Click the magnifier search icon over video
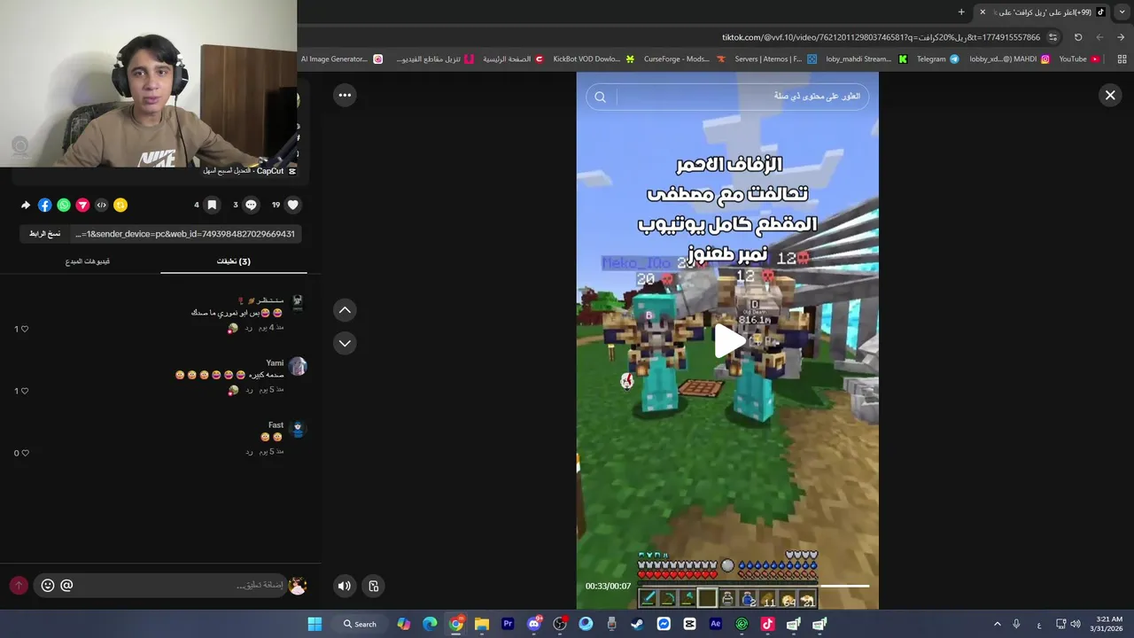Screen dimensions: 1134x638 click(x=601, y=97)
